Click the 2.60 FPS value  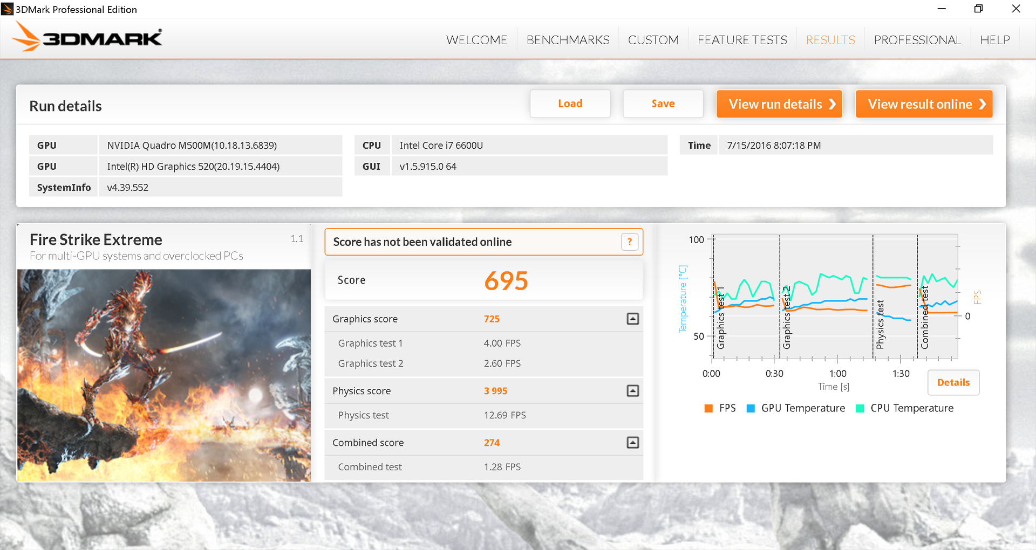point(502,363)
